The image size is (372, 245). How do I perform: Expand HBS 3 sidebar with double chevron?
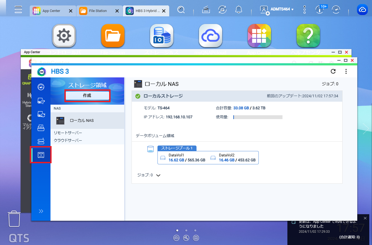[x=41, y=211]
